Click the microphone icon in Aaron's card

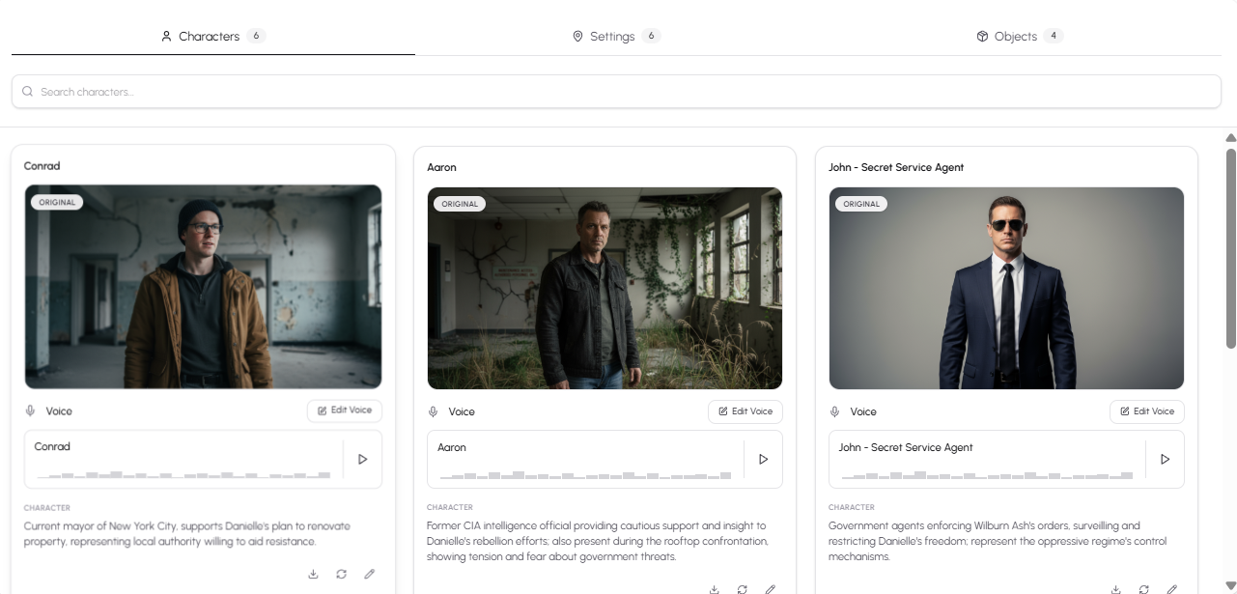point(433,411)
